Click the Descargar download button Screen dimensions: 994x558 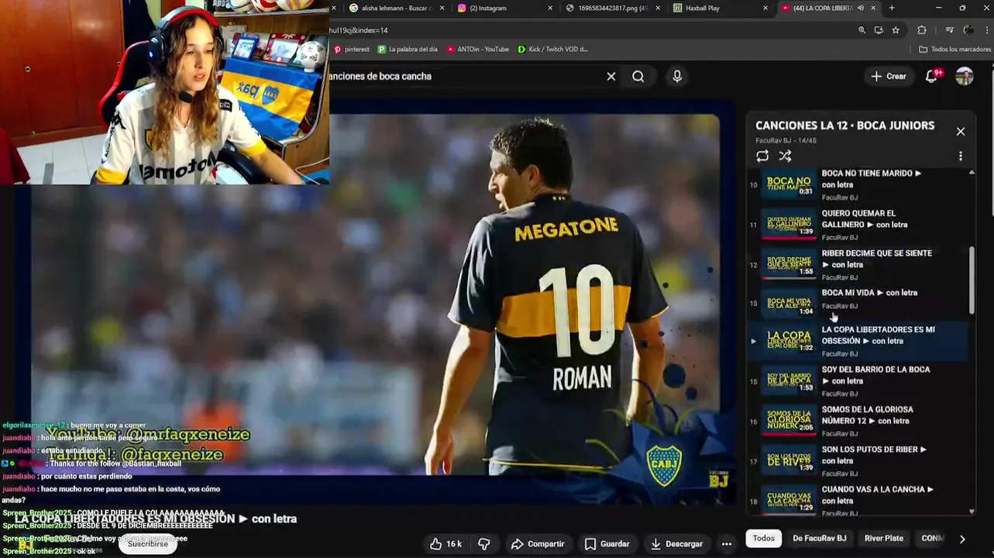(676, 544)
